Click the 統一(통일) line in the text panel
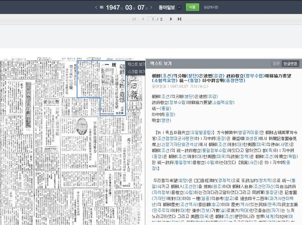 (x=161, y=108)
